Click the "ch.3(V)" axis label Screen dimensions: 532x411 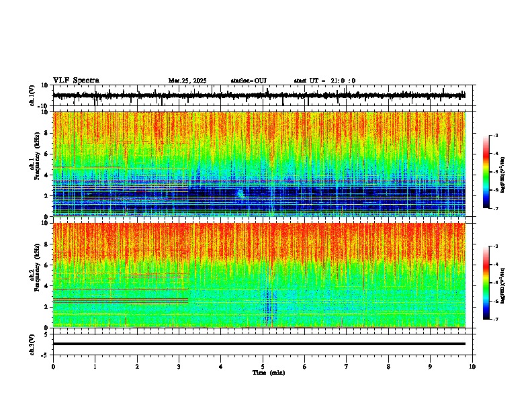[x=32, y=345]
